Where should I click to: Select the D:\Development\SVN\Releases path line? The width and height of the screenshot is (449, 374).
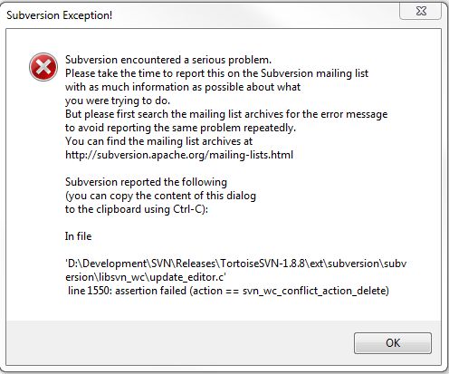[x=236, y=264]
